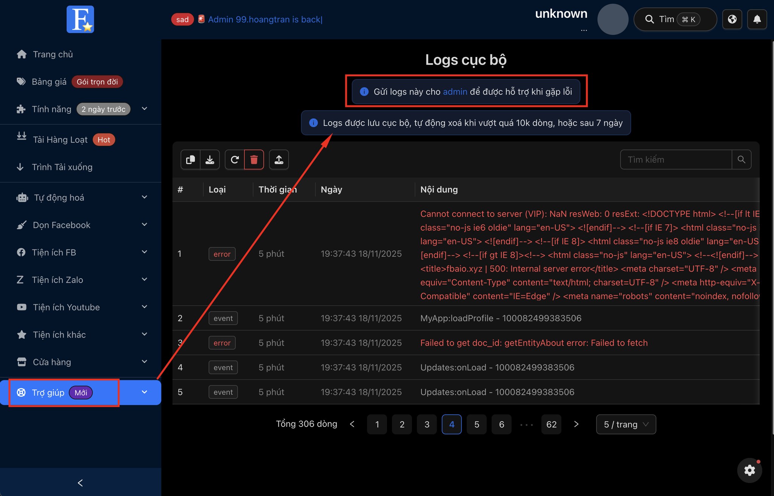Expand the Trợ giúp menu
This screenshot has height=496, width=774.
(x=80, y=392)
